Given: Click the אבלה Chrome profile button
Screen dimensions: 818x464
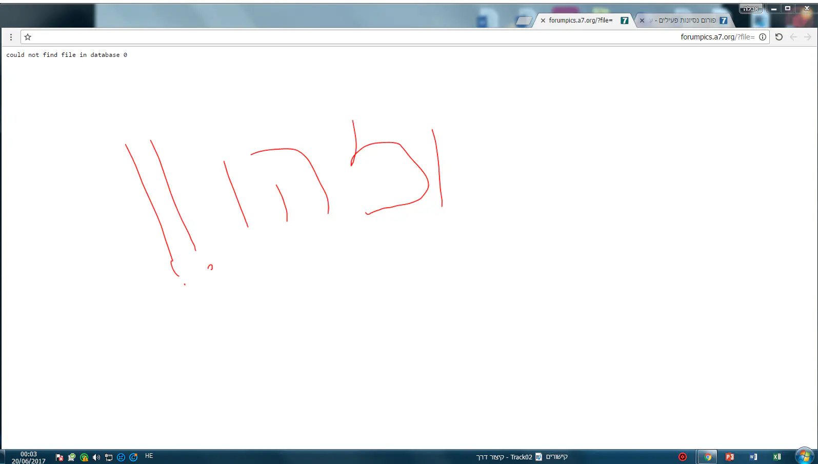Looking at the screenshot, I should [751, 8].
